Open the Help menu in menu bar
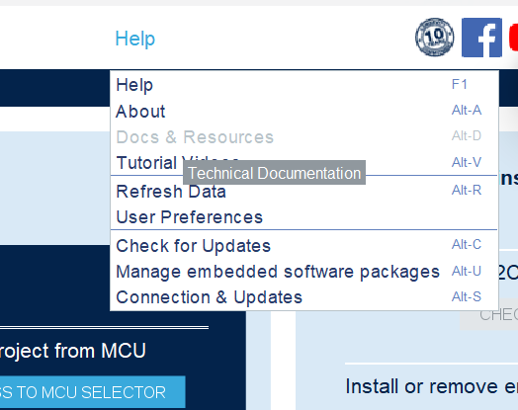The width and height of the screenshot is (518, 410). click(x=134, y=39)
